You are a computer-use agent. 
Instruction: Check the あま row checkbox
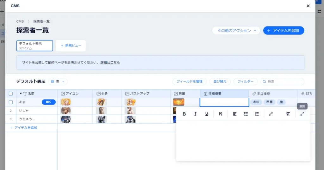[11, 102]
